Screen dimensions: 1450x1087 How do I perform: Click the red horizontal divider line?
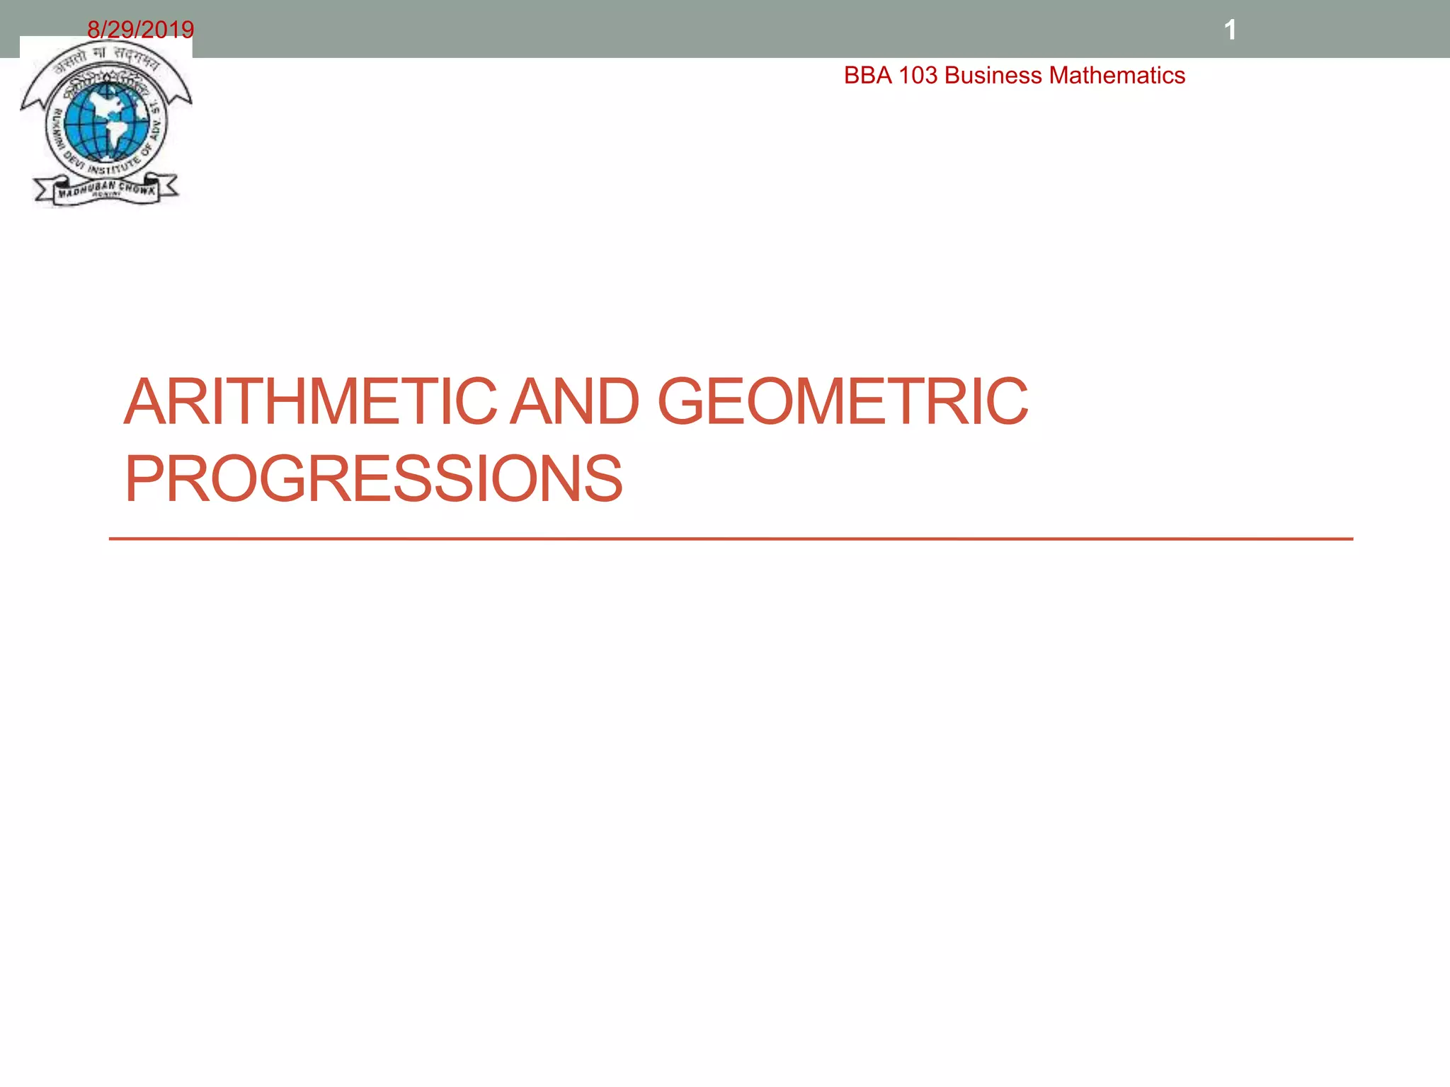click(x=731, y=539)
